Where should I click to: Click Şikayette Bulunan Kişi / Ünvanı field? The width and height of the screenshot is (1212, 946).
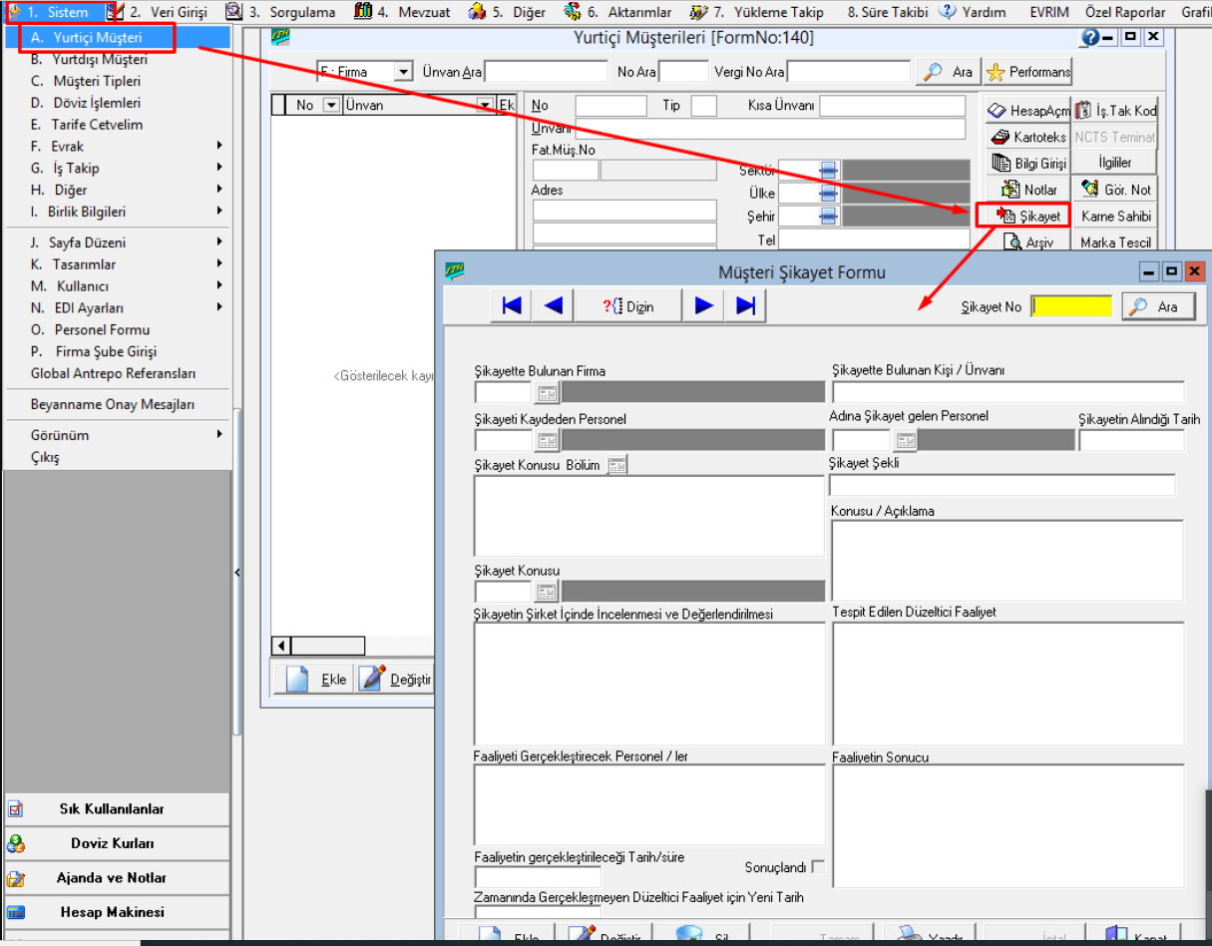pyautogui.click(x=1009, y=391)
